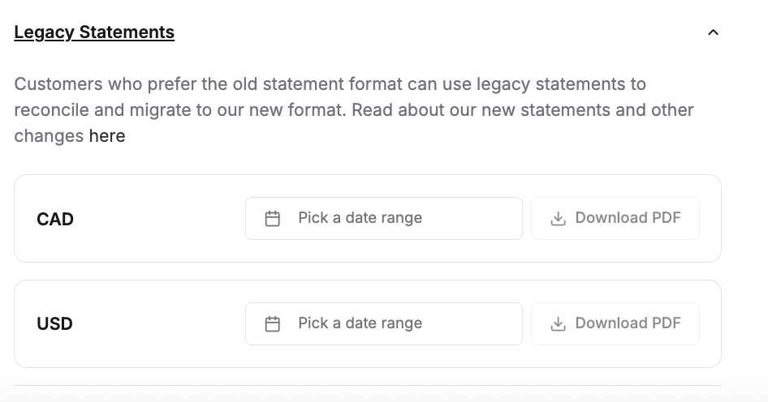Click the Legacy Statements underlined heading
768x402 pixels.
point(94,32)
